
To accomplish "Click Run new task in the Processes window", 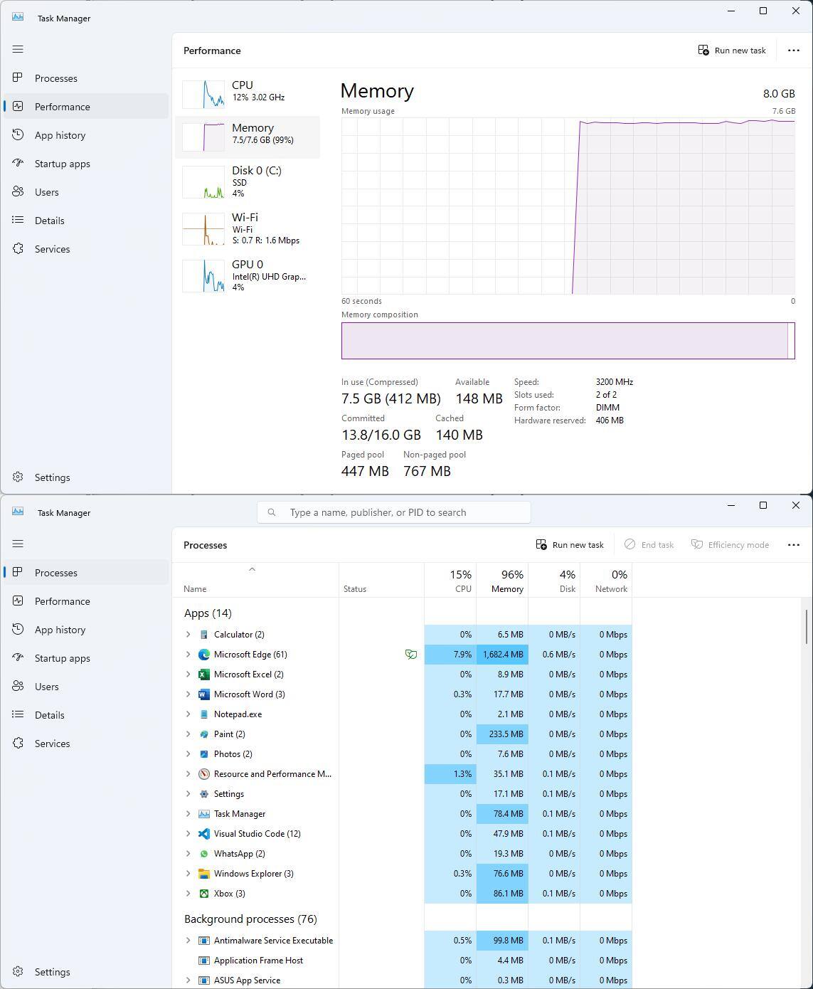I will pyautogui.click(x=570, y=545).
